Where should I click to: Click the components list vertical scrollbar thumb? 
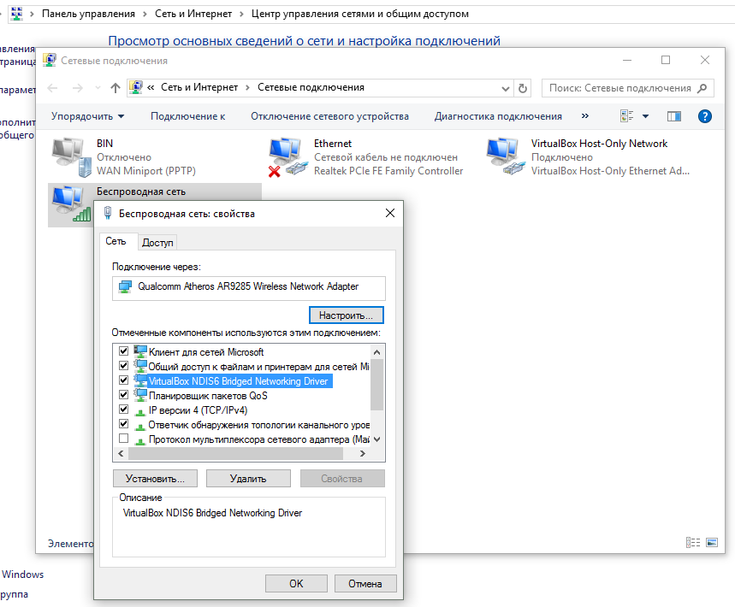[376, 385]
